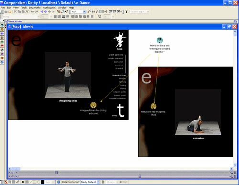Image resolution: width=239 pixels, height=185 pixels.
Task: Open the zoom percentage dropdown
Action: click(84, 11)
